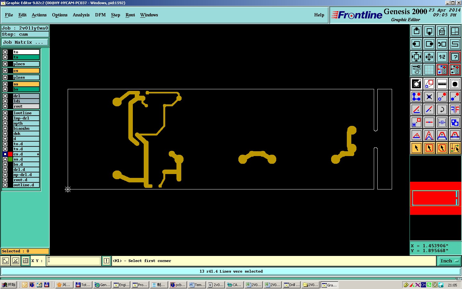462x289 pixels.
Task: Click the taskbar start button
Action: pyautogui.click(x=9, y=285)
